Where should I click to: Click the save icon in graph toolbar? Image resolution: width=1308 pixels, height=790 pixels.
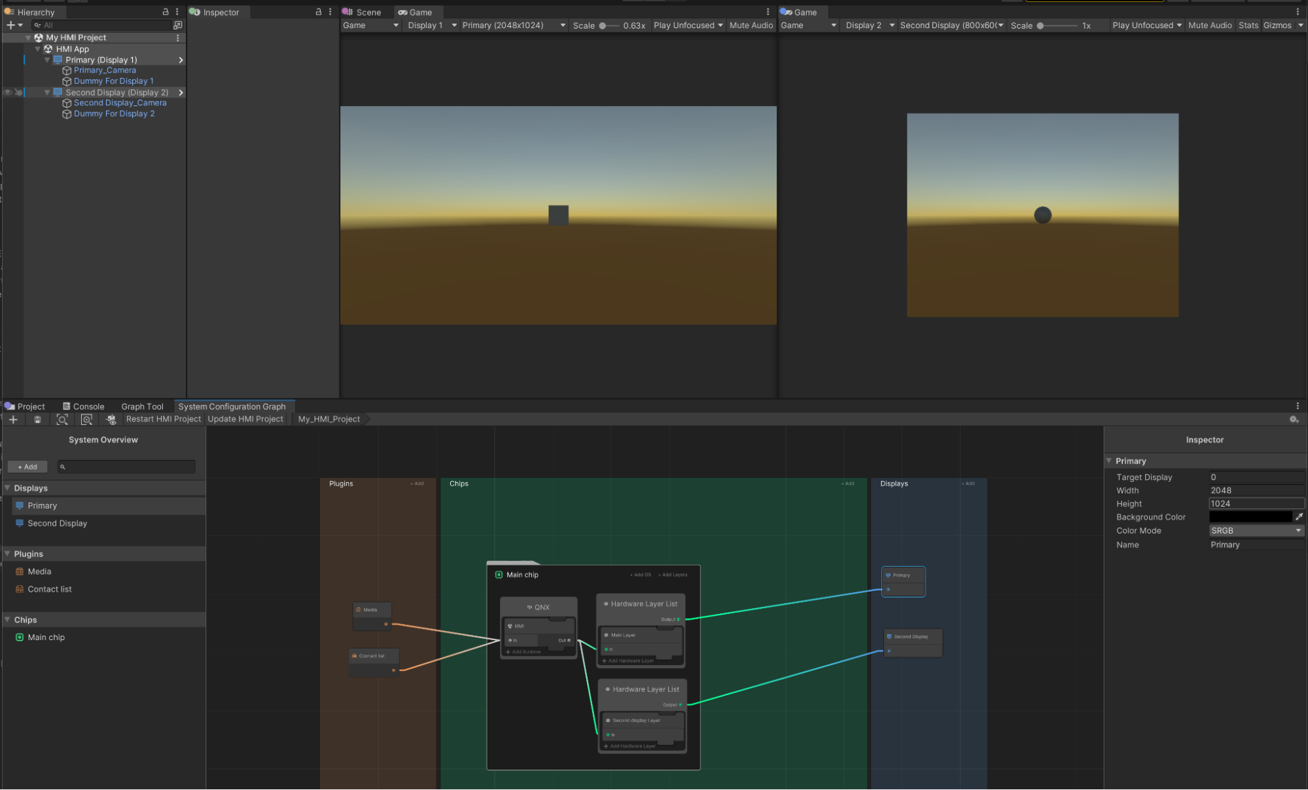37,420
